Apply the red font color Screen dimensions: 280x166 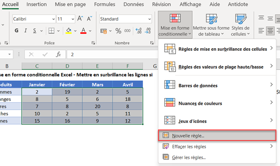[x=83, y=31]
